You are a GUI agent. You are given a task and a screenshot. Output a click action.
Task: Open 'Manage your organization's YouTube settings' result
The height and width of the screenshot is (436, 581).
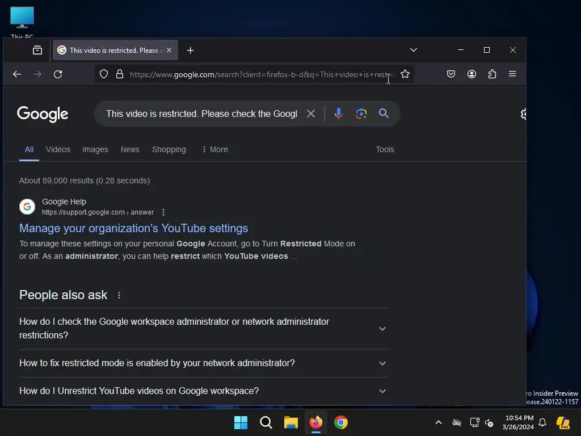coord(134,228)
